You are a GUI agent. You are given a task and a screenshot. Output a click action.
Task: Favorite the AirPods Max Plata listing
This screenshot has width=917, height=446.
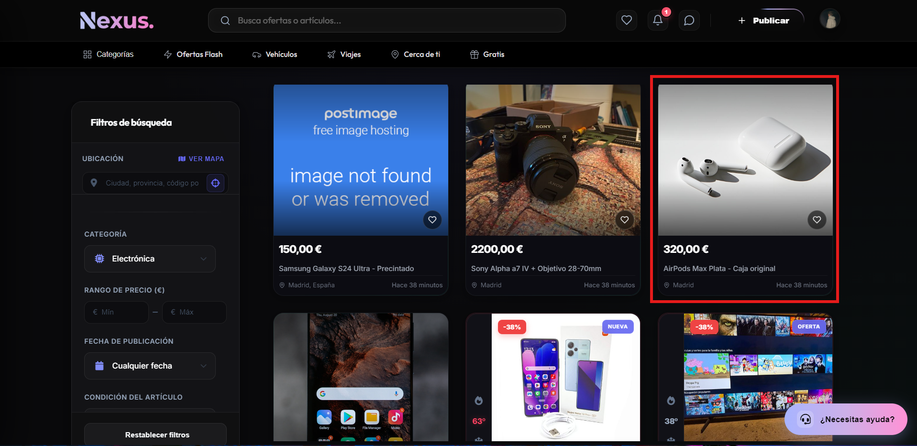point(817,220)
